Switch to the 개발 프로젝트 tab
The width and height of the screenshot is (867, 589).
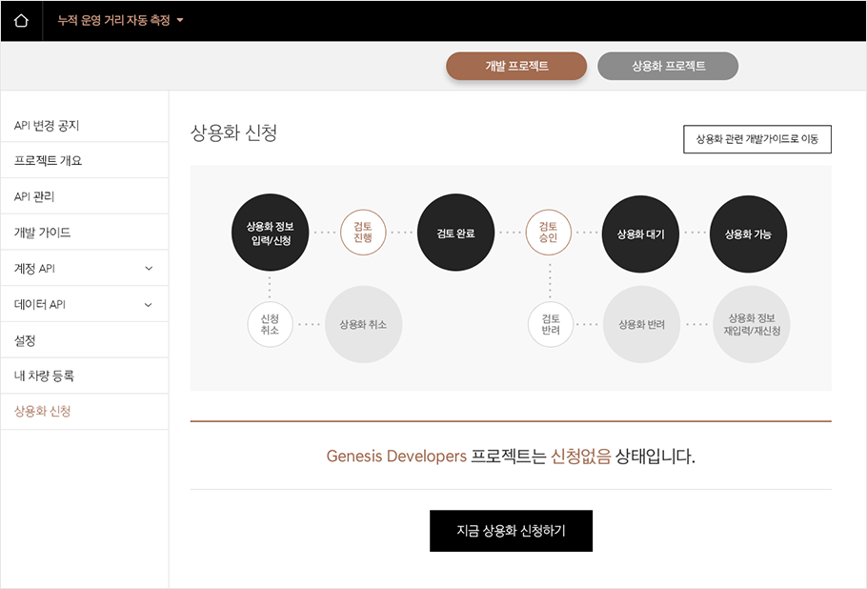click(516, 66)
